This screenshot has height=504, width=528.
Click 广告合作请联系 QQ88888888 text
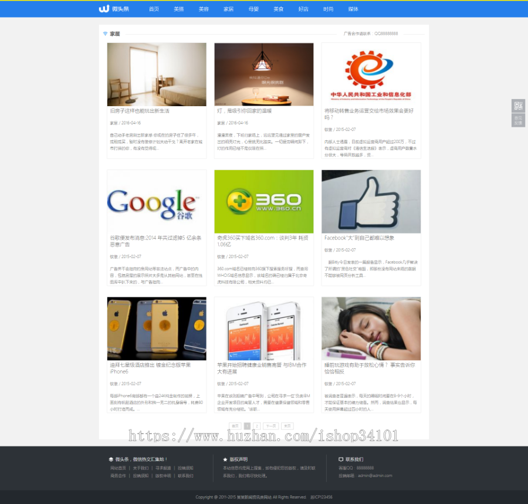click(x=371, y=33)
